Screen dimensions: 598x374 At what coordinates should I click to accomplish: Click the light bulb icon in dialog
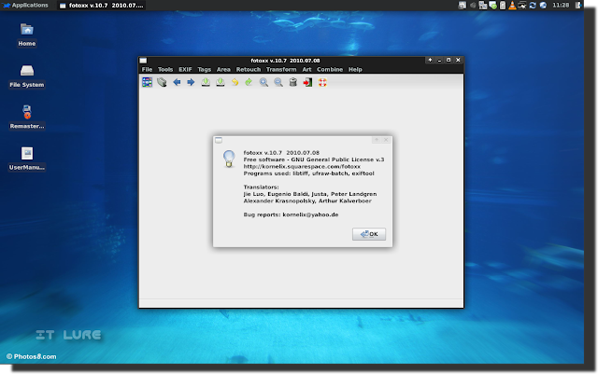click(x=229, y=159)
